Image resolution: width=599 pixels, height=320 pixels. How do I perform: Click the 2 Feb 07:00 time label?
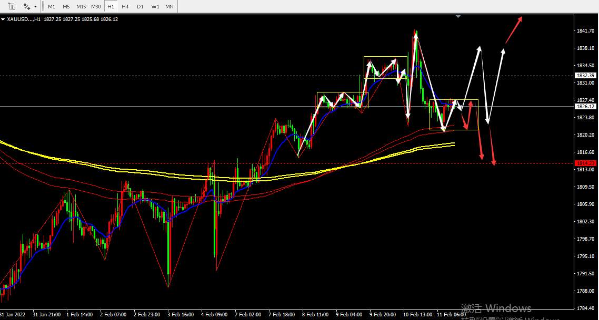coord(113,315)
